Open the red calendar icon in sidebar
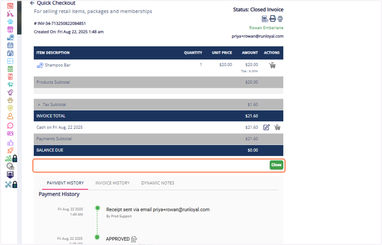Viewport: 382px width, 245px height. (x=10, y=6)
